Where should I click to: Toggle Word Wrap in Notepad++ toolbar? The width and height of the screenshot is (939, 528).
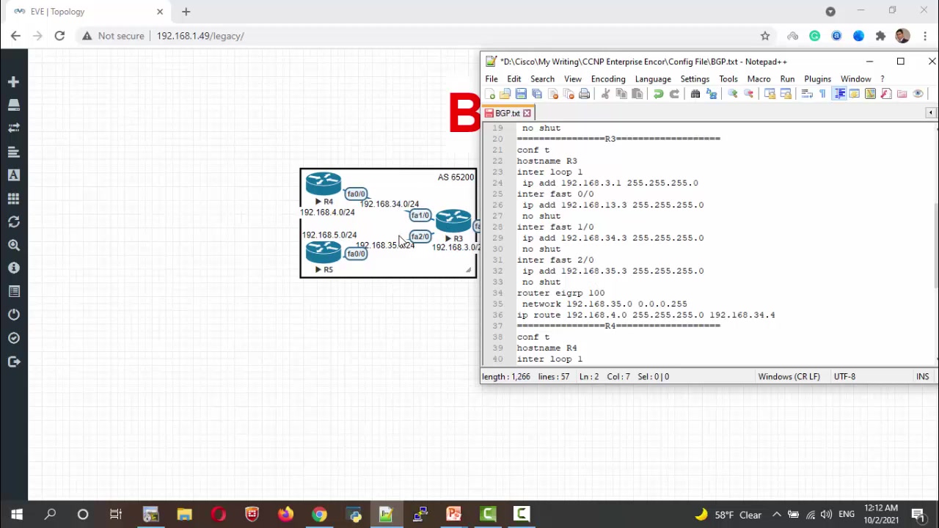click(x=807, y=94)
